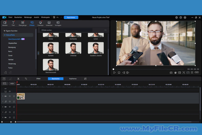Open the Vorlagen room
202x135 pixels.
tap(58, 24)
